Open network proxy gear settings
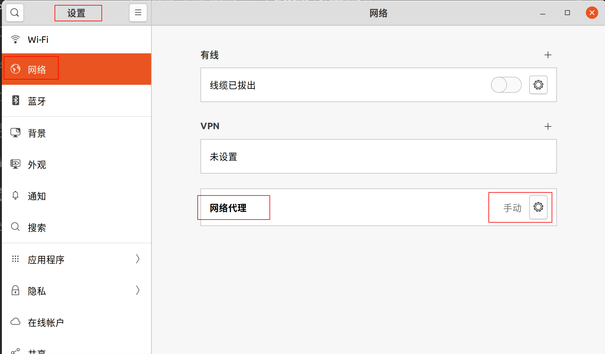The image size is (605, 354). point(538,207)
